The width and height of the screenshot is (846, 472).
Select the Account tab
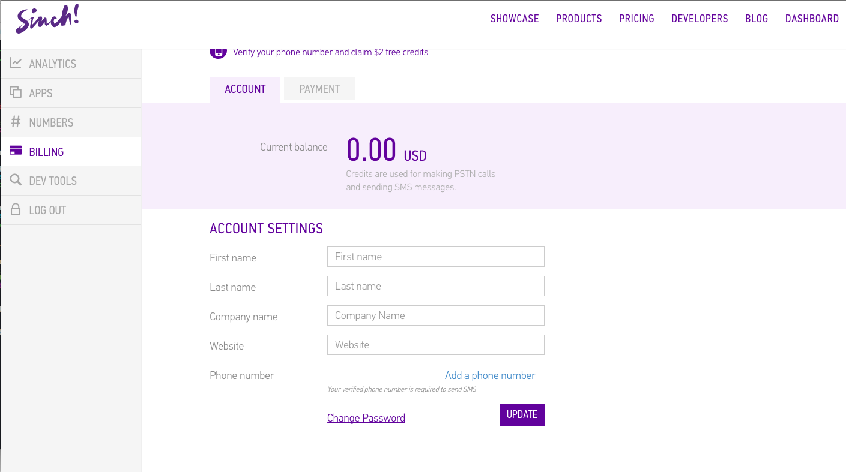click(x=245, y=89)
